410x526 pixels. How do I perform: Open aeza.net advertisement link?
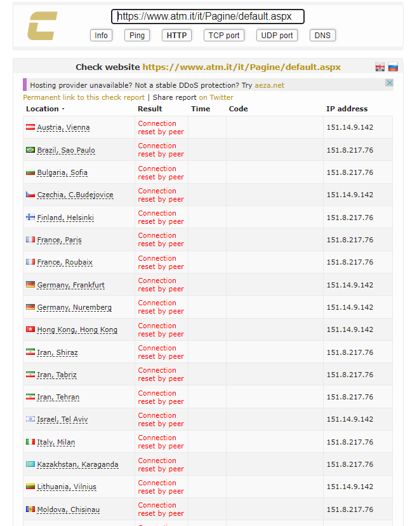269,85
